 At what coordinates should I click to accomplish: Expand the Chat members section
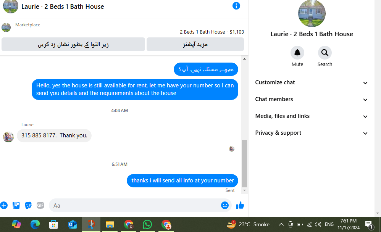coord(311,99)
